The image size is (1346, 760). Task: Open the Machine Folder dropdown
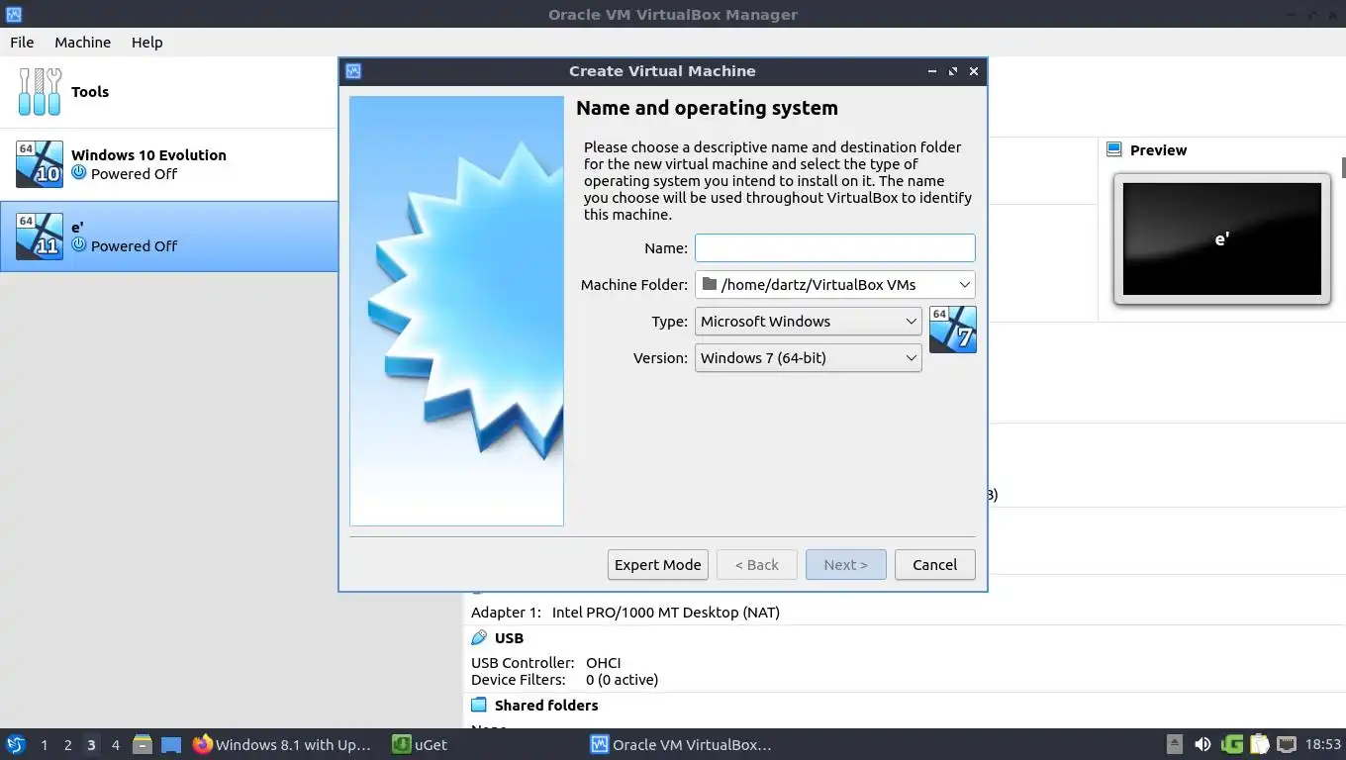[x=835, y=285]
